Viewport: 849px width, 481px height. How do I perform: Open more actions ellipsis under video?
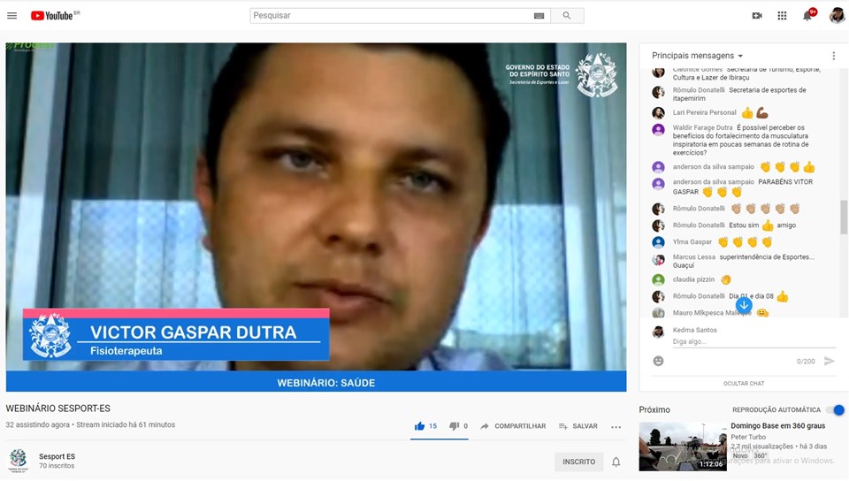tap(616, 426)
